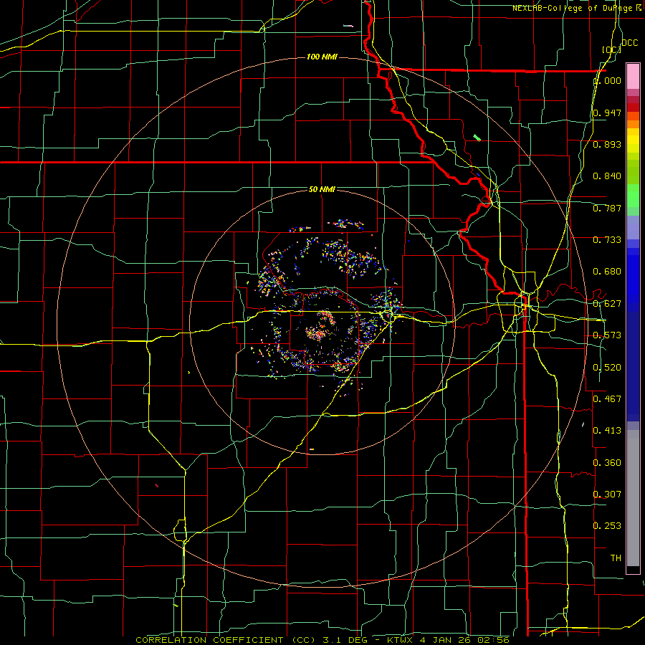Click the 0.253 legend value
Viewport: 645px width, 645px height.
click(x=607, y=526)
